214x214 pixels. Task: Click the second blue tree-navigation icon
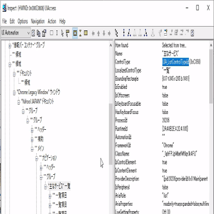click(129, 33)
